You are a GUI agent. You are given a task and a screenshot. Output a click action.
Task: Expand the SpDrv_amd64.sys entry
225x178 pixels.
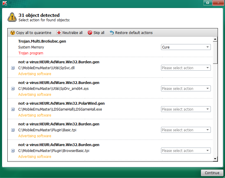pyautogui.click(x=13, y=89)
